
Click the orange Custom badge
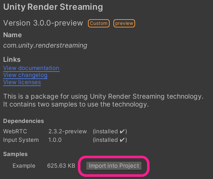(99, 23)
